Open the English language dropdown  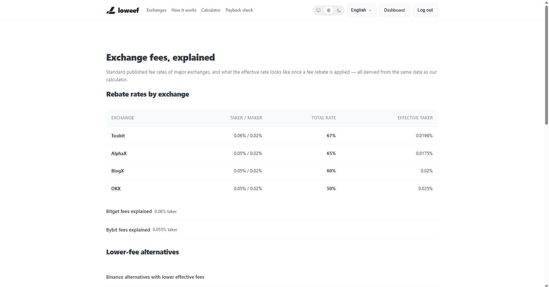tap(361, 10)
